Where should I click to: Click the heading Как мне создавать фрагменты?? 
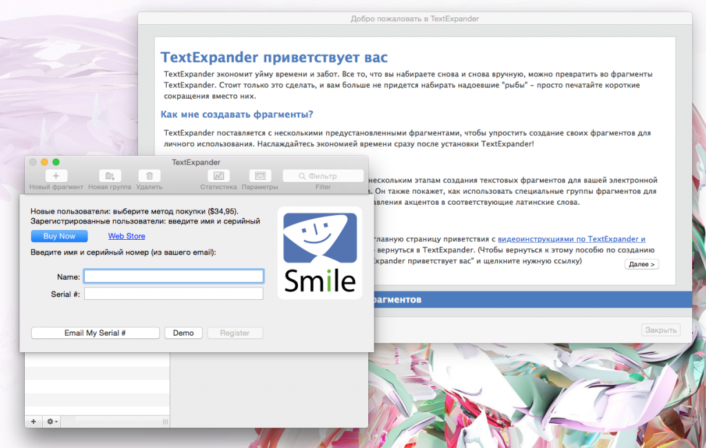pyautogui.click(x=237, y=114)
